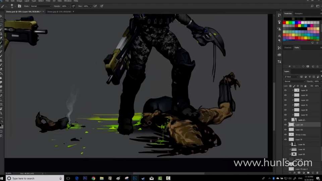Image resolution: width=322 pixels, height=181 pixels.
Task: Open the Window menu
Action: pos(68,1)
